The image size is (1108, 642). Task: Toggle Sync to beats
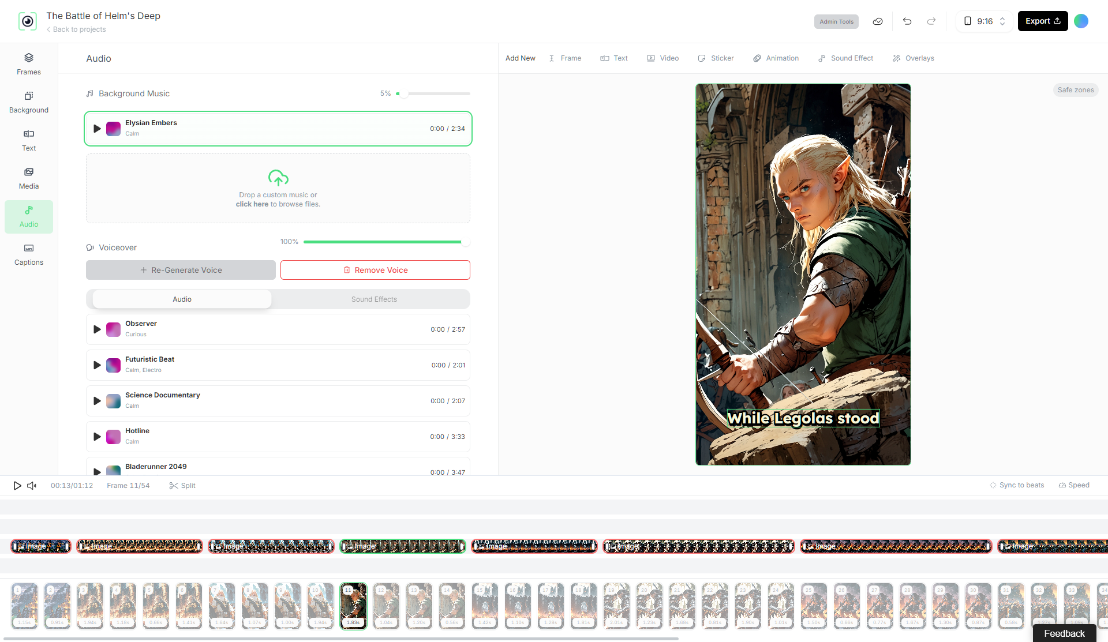1017,485
